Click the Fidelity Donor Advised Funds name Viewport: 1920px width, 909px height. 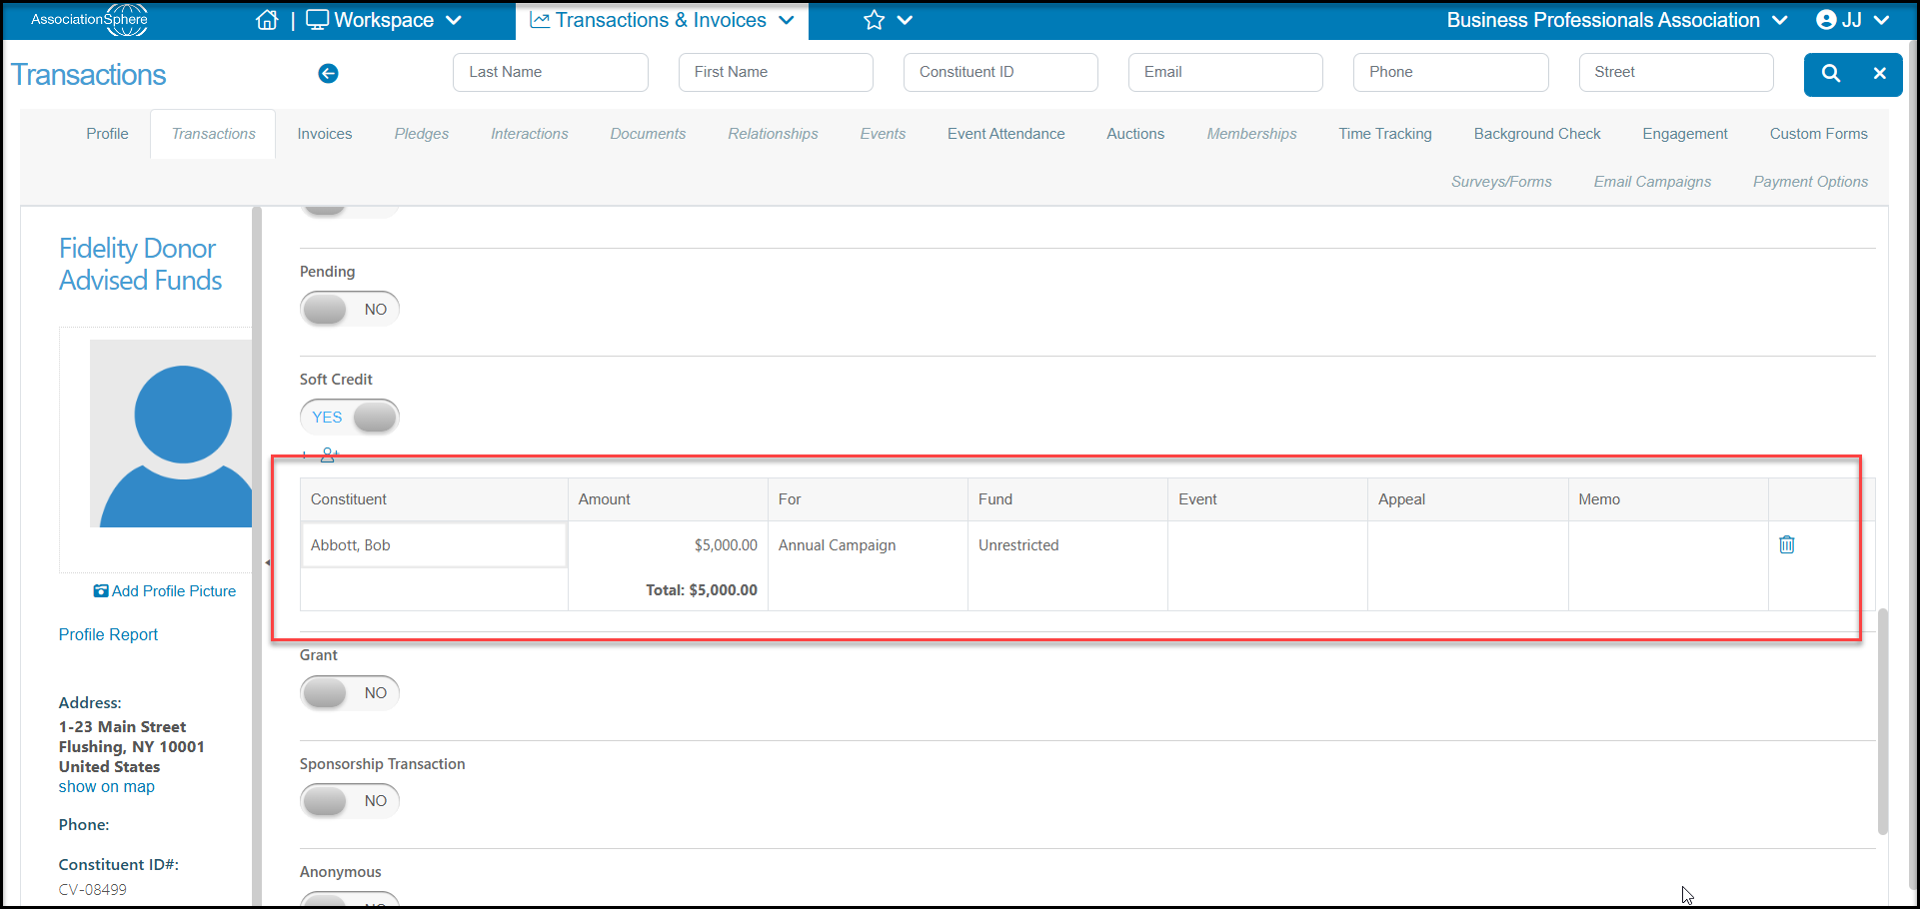pos(140,264)
